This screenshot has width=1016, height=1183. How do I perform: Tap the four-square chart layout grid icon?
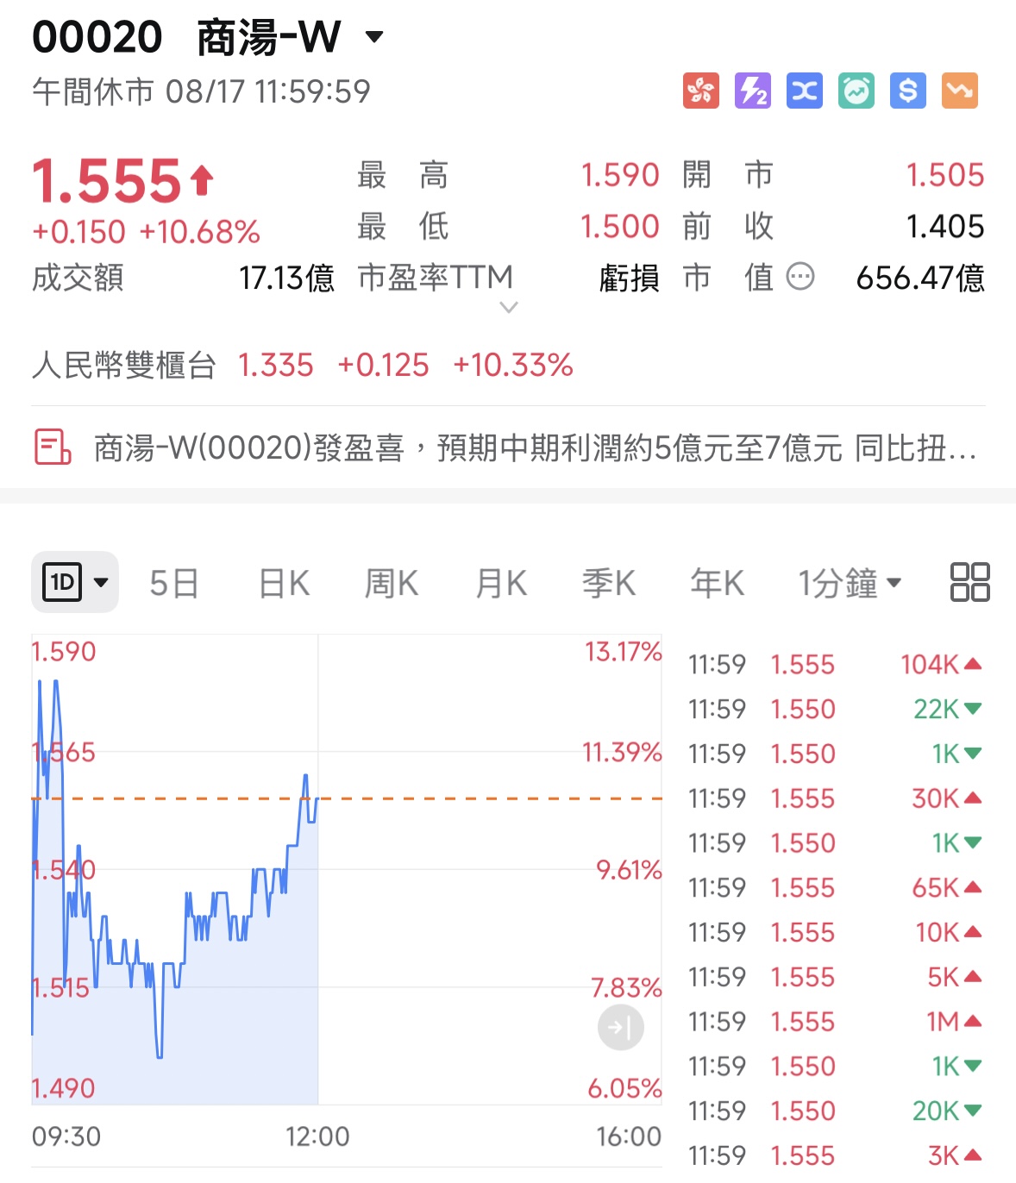pos(969,582)
